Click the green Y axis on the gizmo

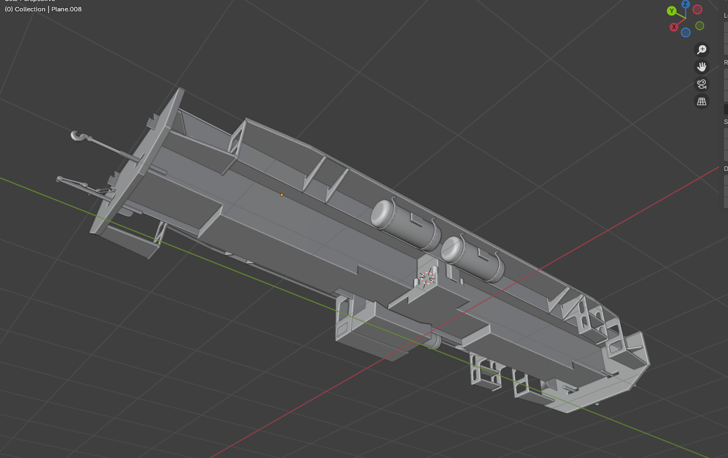point(672,11)
